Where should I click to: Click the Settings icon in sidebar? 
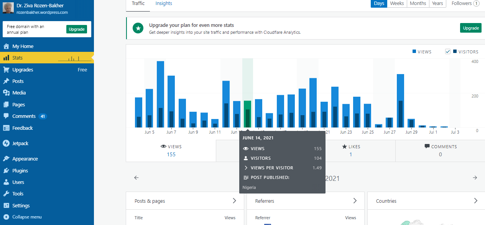[x=6, y=205]
